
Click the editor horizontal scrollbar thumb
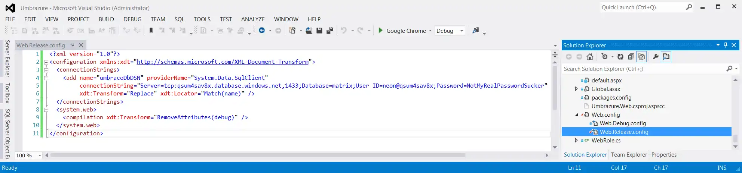coord(258,155)
